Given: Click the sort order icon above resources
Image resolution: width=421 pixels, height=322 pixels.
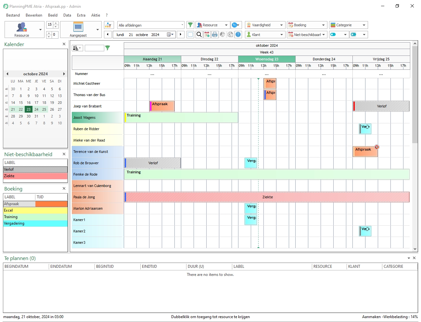Looking at the screenshot, I should pyautogui.click(x=77, y=48).
